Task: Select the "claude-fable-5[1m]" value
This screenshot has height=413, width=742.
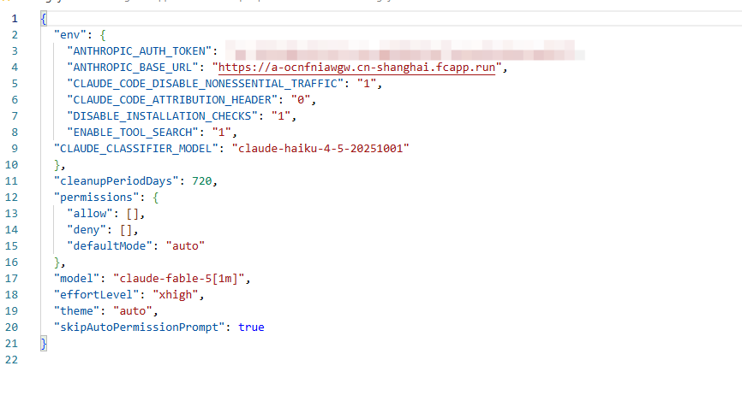Action: (x=178, y=279)
